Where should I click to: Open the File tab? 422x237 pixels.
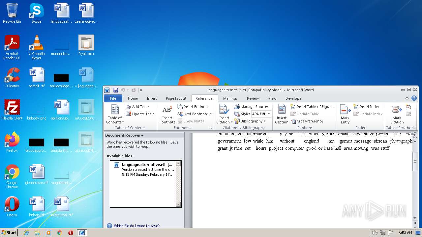coord(113,98)
